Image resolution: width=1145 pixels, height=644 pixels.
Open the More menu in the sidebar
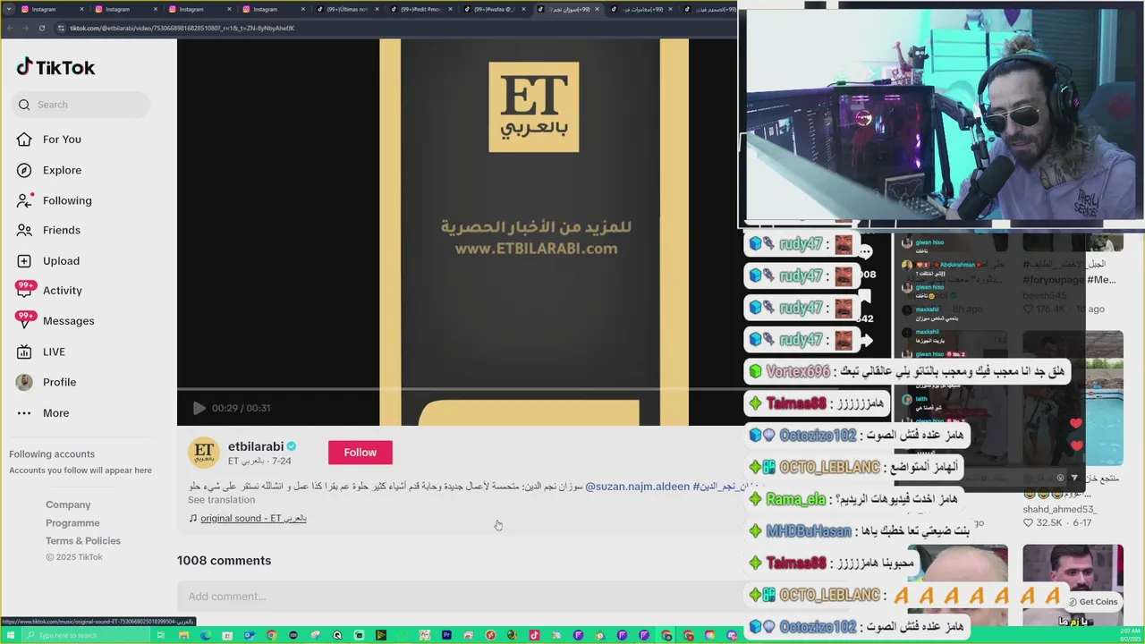click(x=55, y=412)
